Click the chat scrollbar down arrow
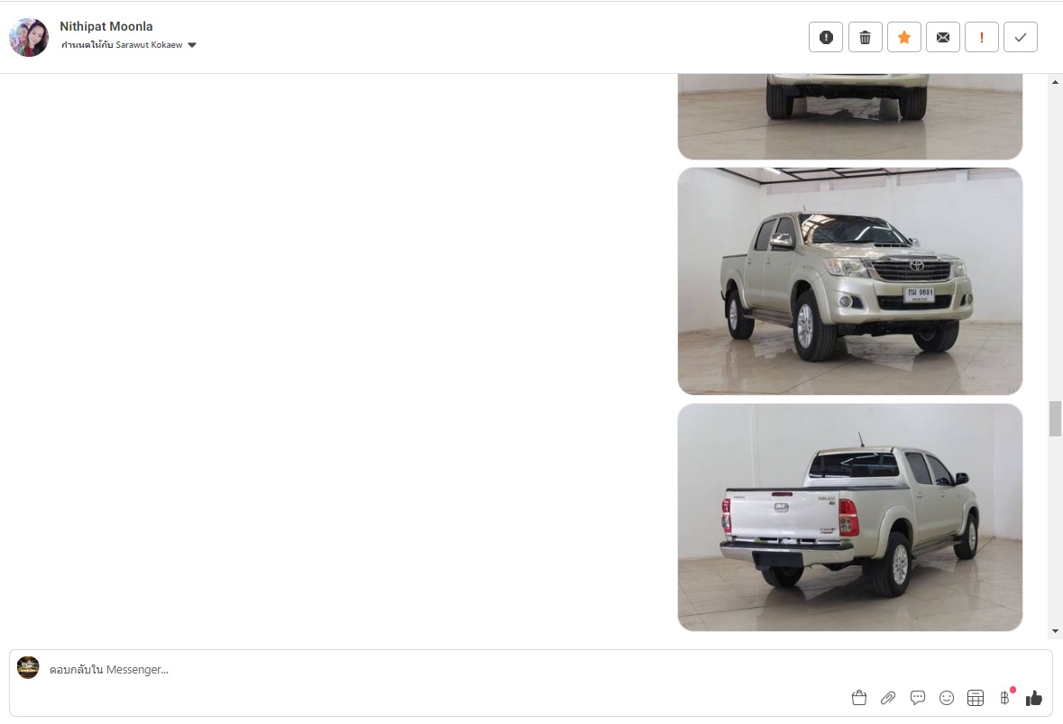Viewport: 1063px width, 724px height. point(1055,631)
